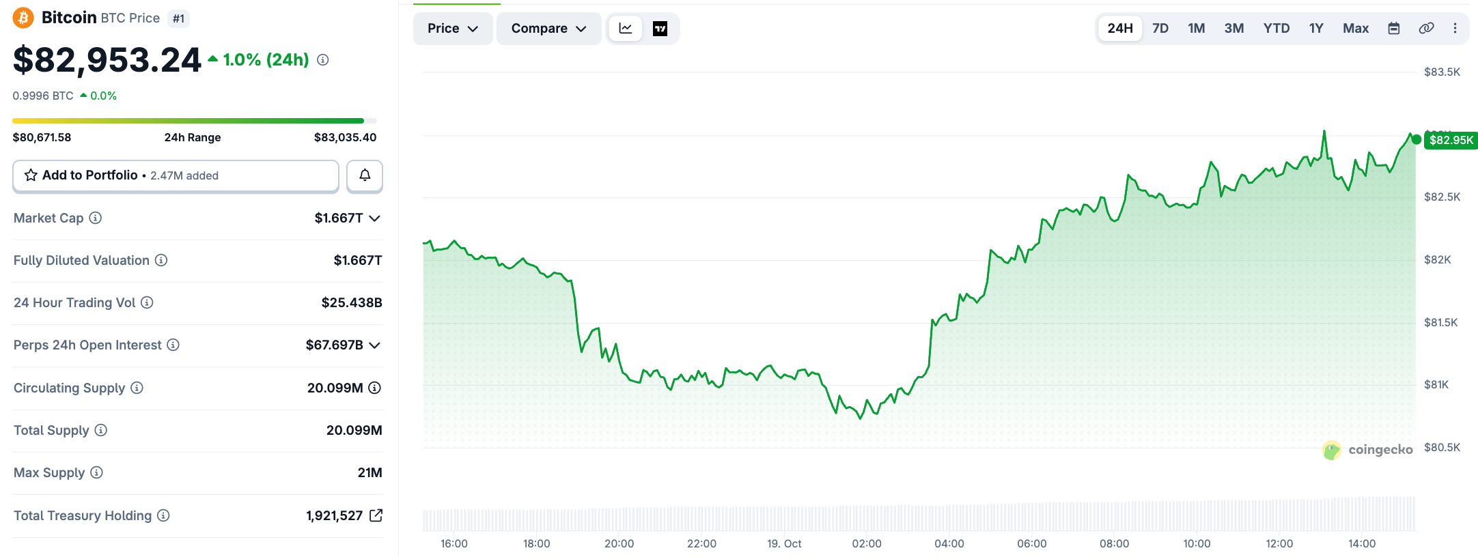This screenshot has height=557, width=1478.
Task: Expand Market Cap $1.667T chevron
Action: [375, 218]
